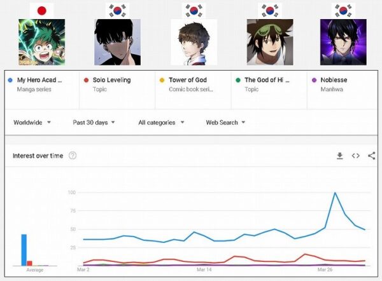
Task: Open the Interest over time help icon
Action: point(73,156)
